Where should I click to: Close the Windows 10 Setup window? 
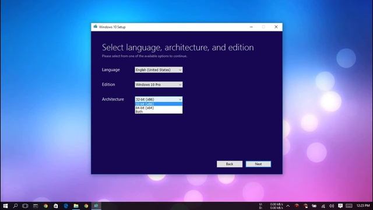[x=276, y=27]
